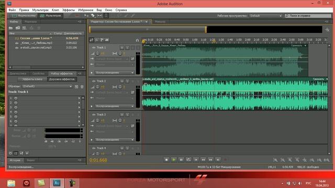Solo Track 4 with its S button
335x188 pixels.
pyautogui.click(x=127, y=148)
